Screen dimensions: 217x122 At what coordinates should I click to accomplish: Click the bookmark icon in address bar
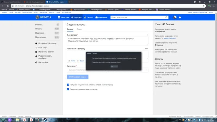pos(203,6)
